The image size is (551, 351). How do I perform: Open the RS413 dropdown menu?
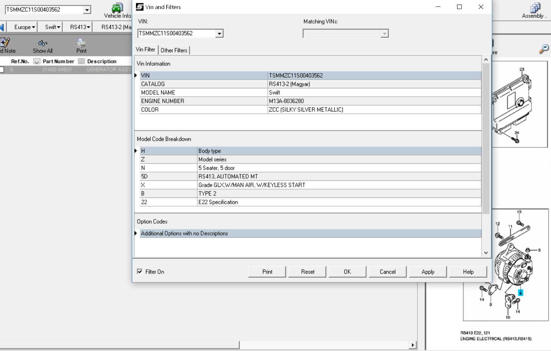pyautogui.click(x=80, y=27)
